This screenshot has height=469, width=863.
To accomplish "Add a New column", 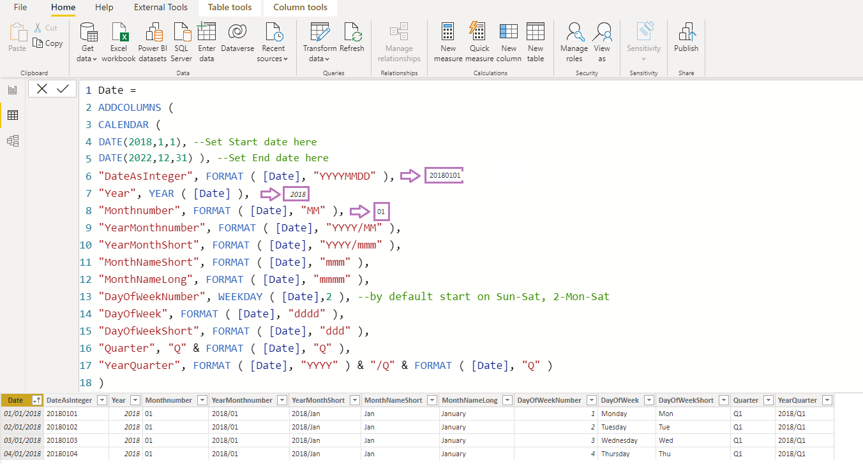I will click(509, 42).
